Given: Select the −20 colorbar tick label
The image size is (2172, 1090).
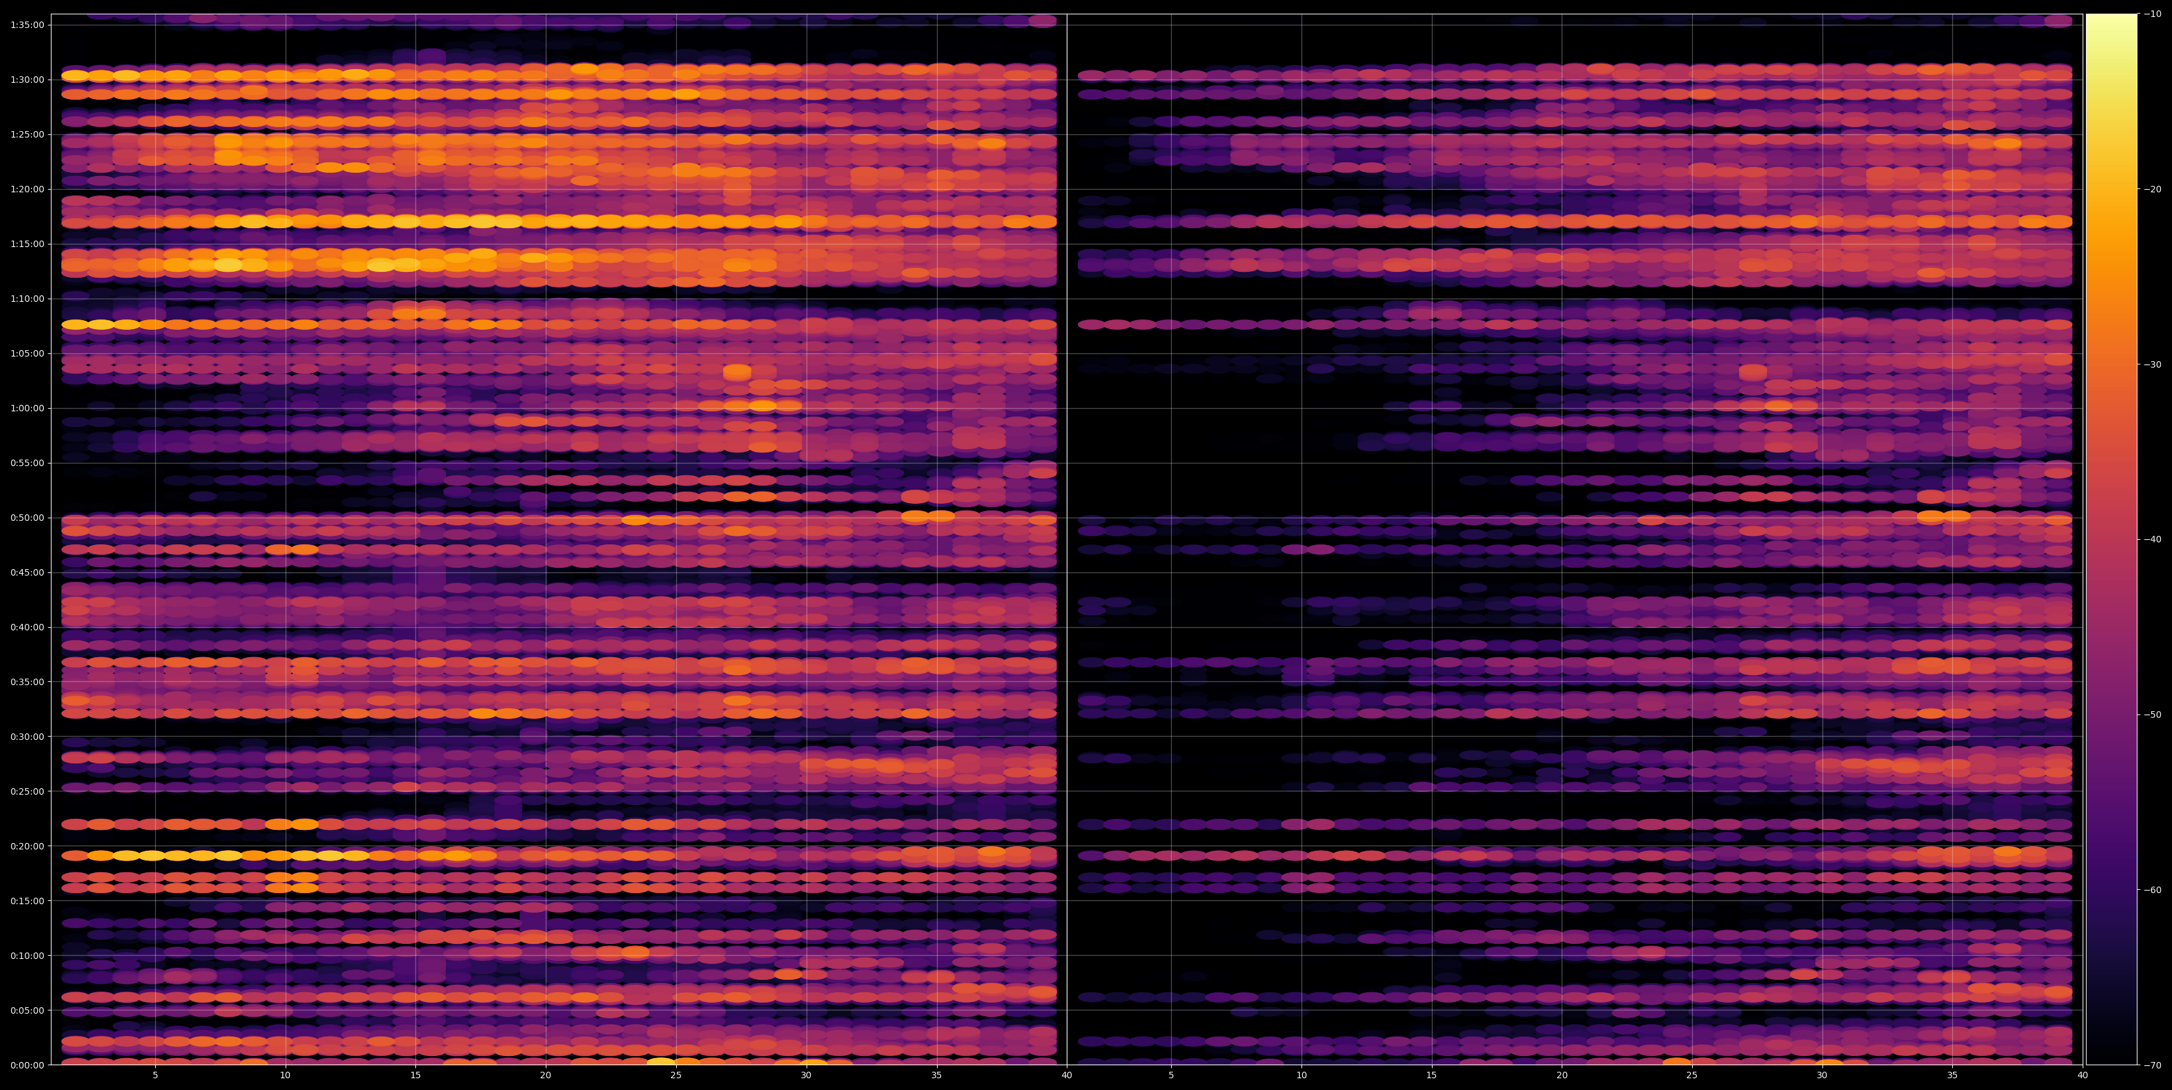Looking at the screenshot, I should point(2152,189).
